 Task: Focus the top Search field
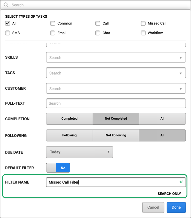point(96,5)
